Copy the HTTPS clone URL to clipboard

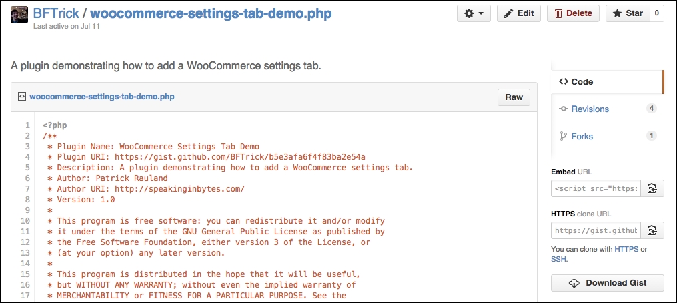pyautogui.click(x=652, y=230)
